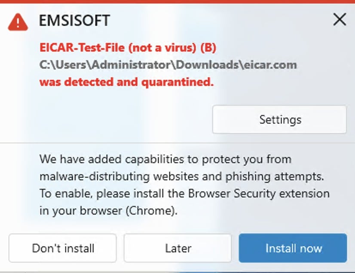Open Settings from the detection alert

279,119
